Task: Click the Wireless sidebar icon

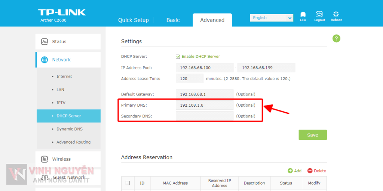Action: [45, 159]
